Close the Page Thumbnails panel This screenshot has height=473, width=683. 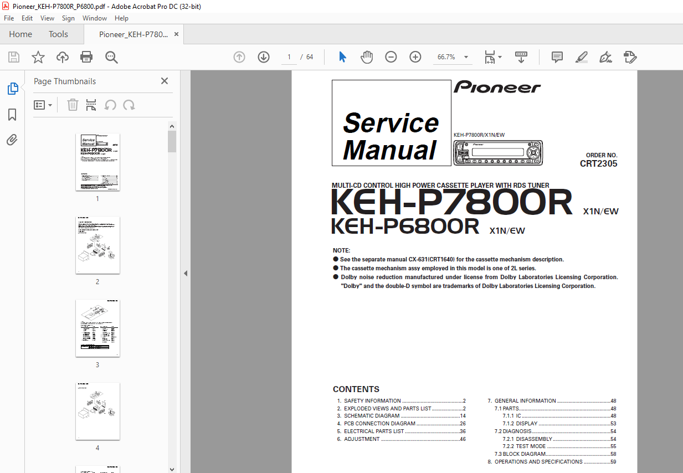click(165, 81)
